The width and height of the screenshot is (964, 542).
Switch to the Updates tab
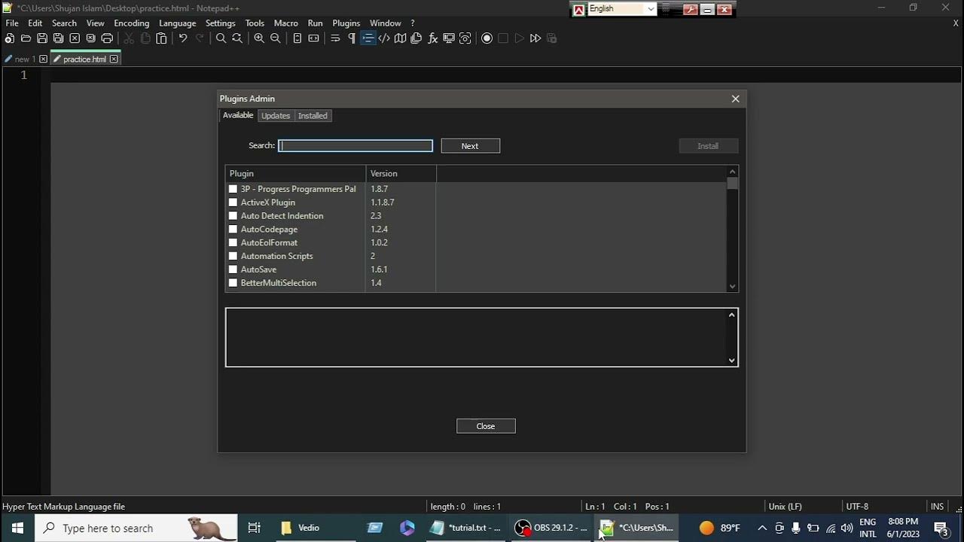[x=276, y=116]
